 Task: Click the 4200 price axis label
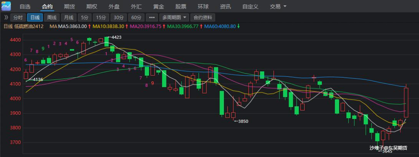15,69
